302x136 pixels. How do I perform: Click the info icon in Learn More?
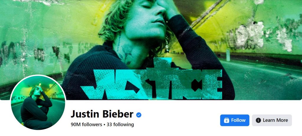tap(258, 120)
